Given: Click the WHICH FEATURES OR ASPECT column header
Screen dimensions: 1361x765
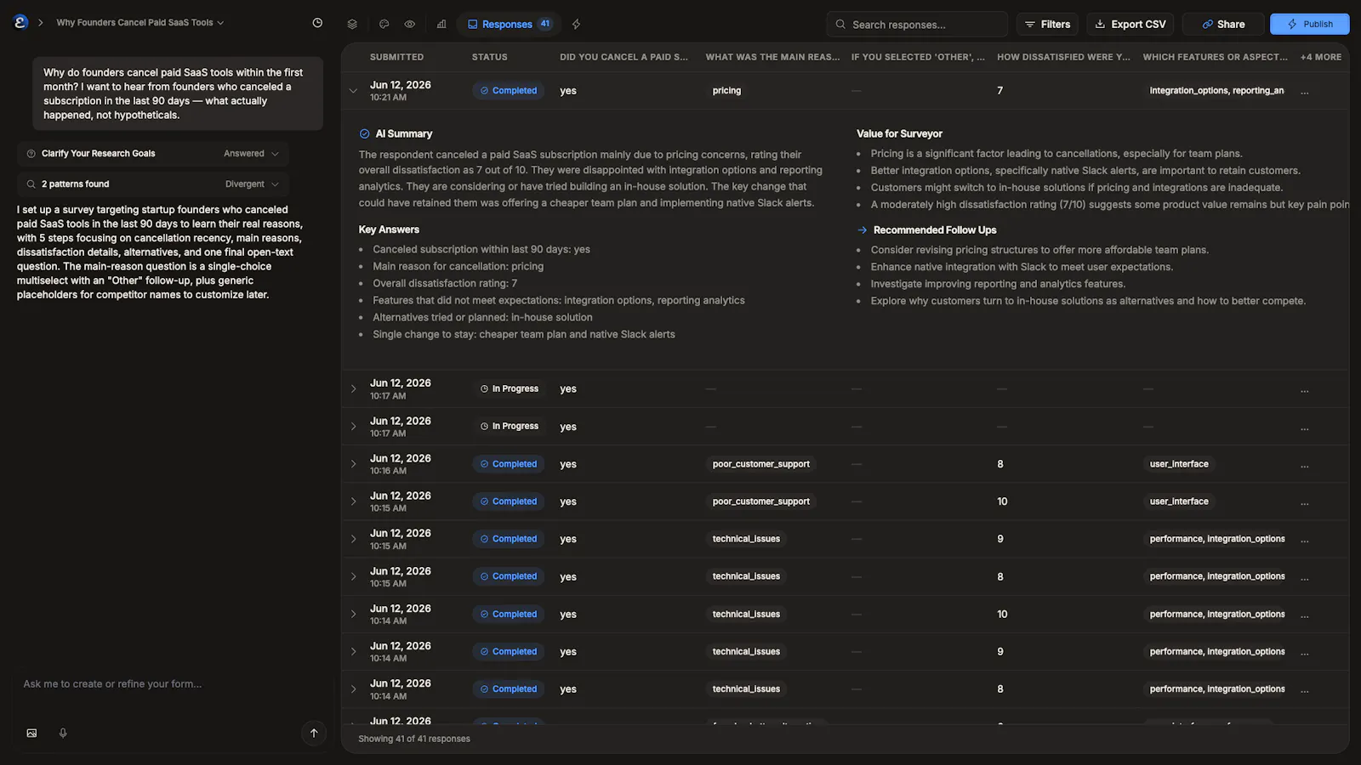Looking at the screenshot, I should click(1215, 57).
